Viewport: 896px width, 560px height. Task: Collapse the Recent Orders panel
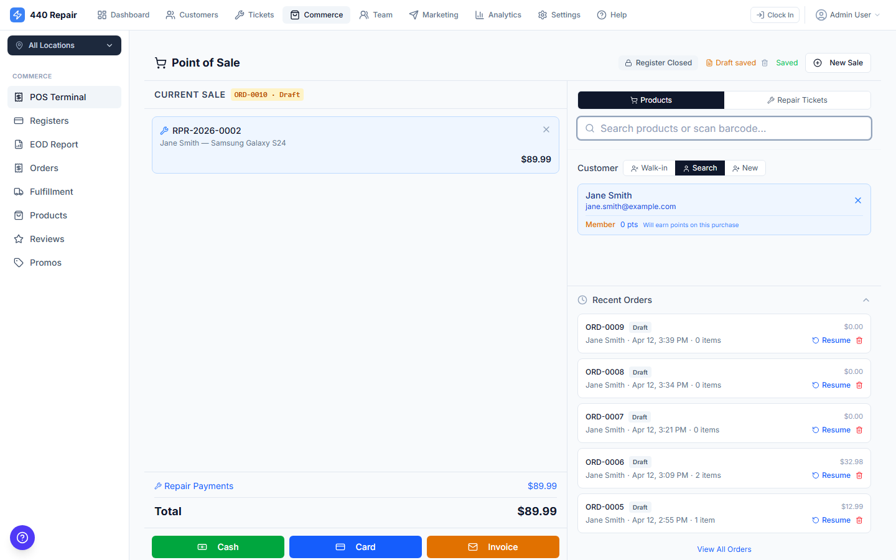click(866, 299)
